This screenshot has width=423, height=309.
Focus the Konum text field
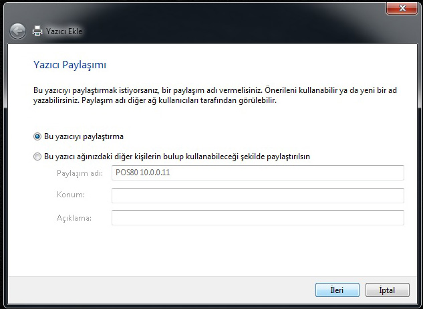point(257,195)
